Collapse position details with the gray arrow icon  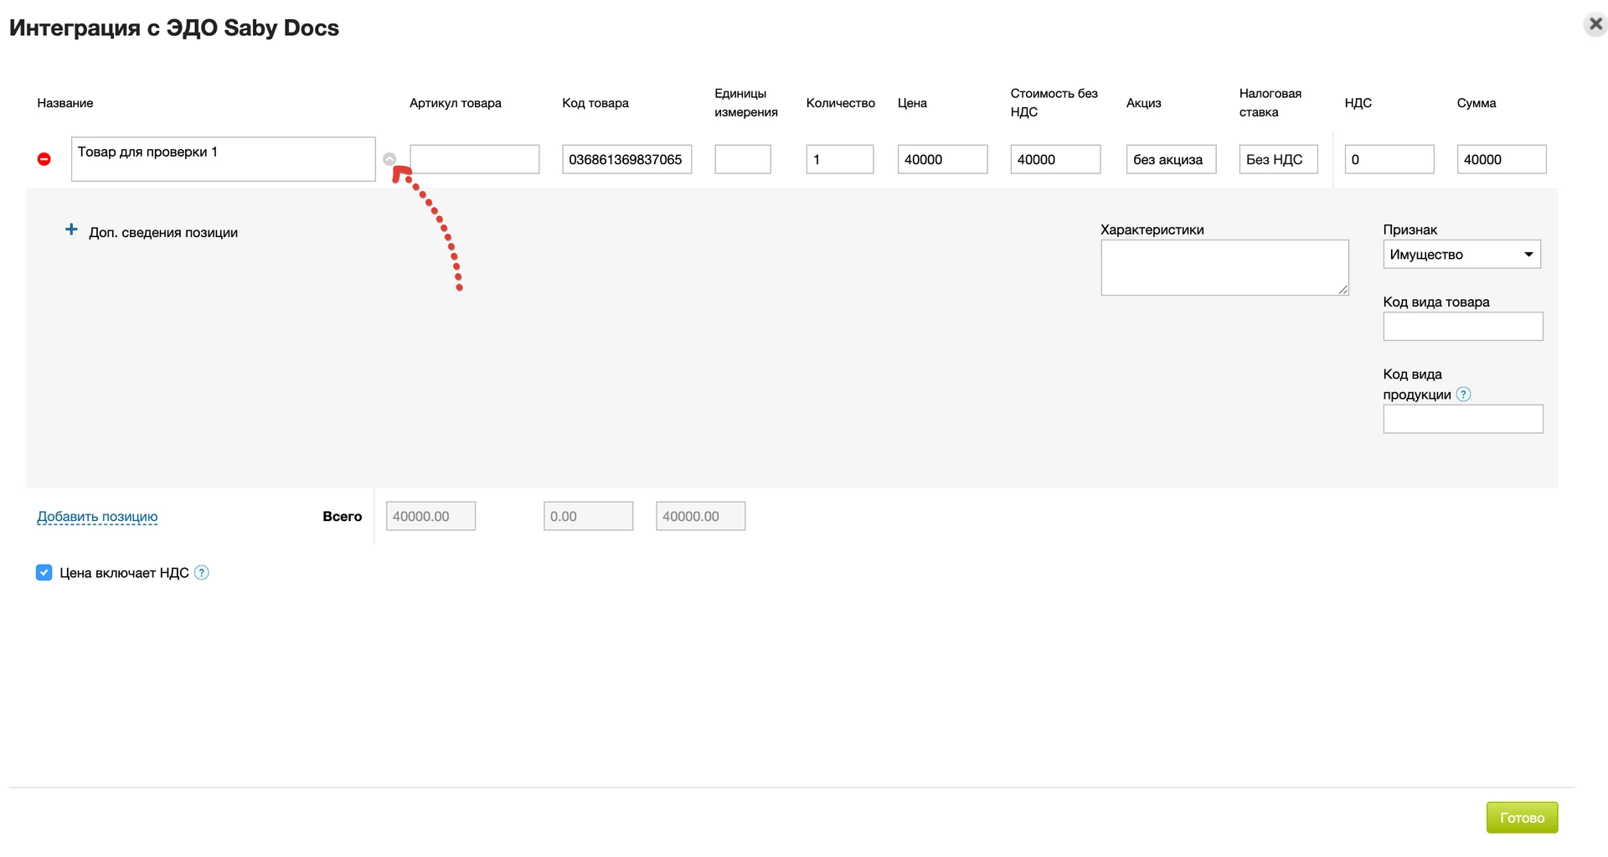[389, 158]
